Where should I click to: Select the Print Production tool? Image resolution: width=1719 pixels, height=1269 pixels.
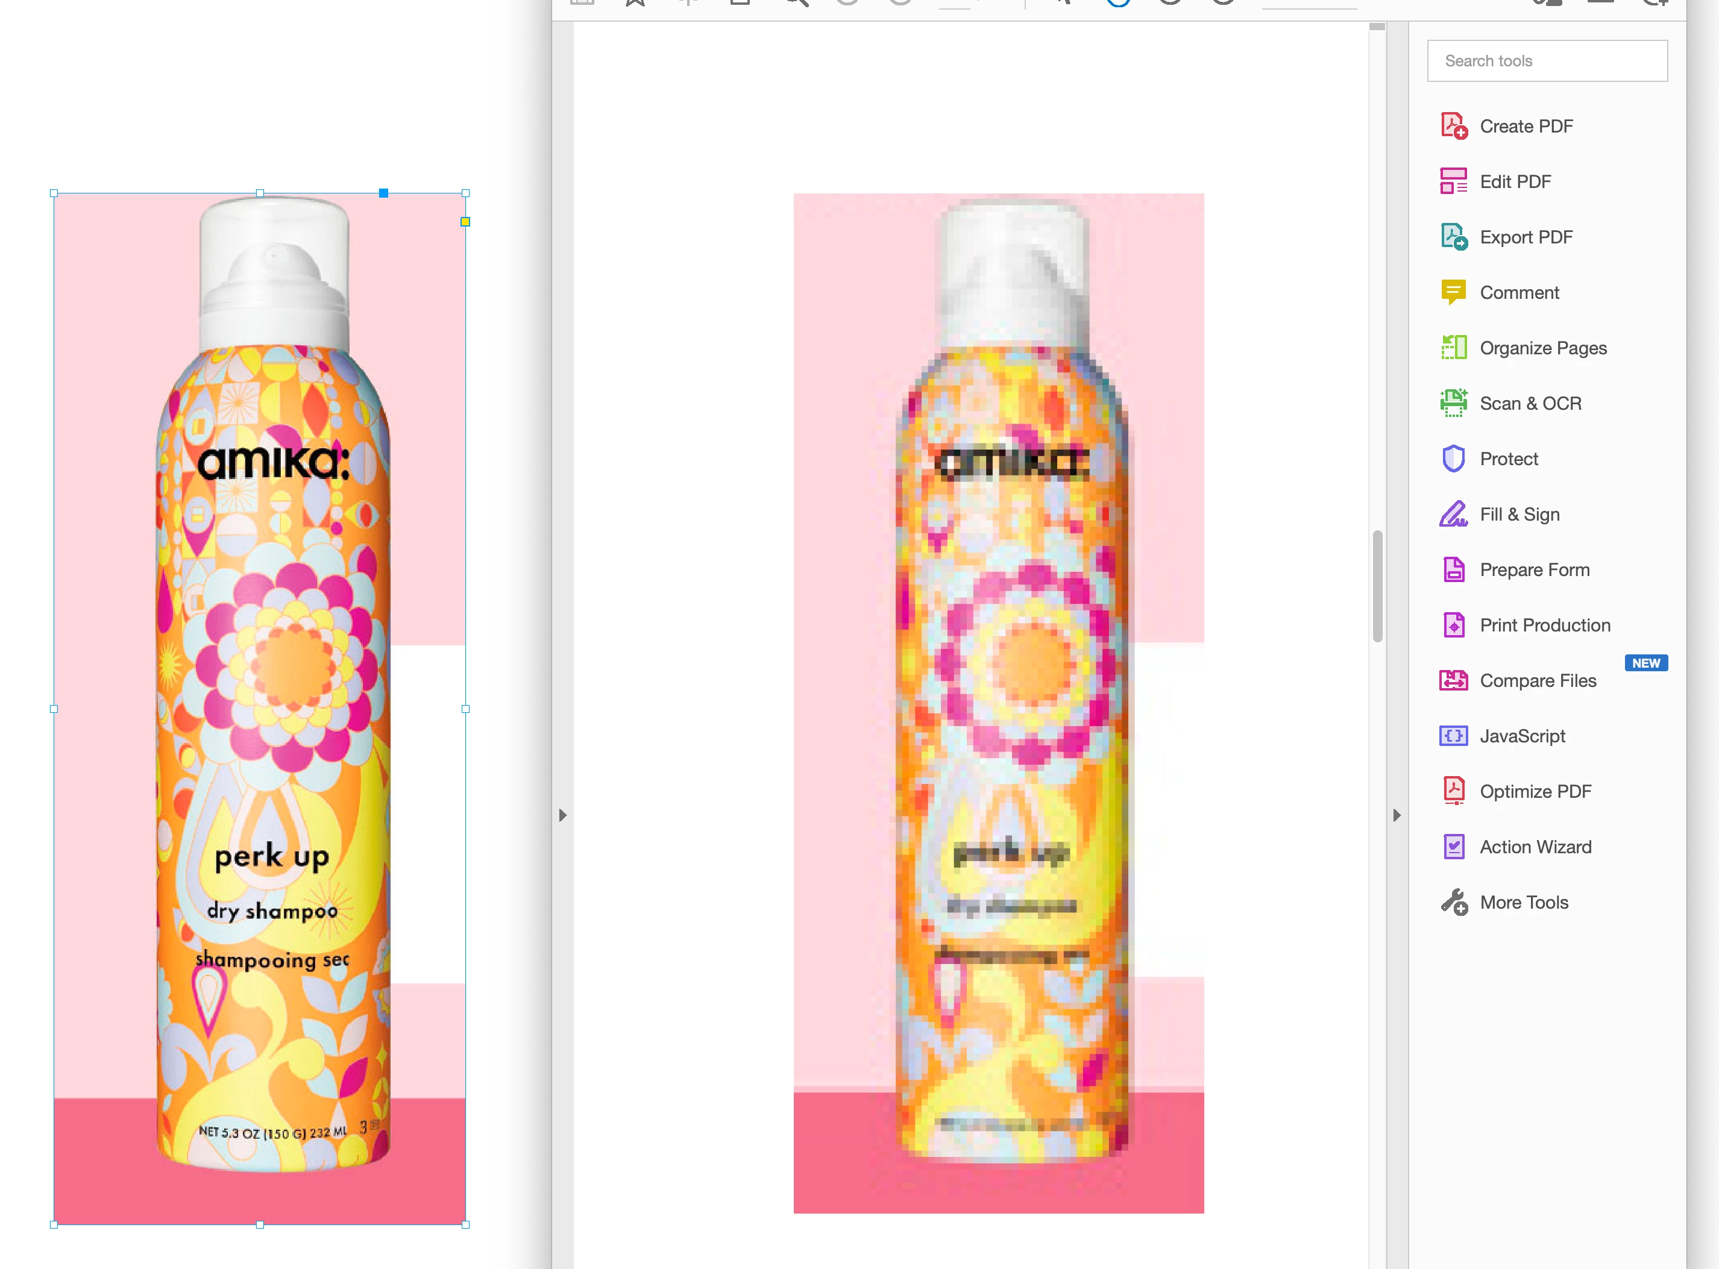pos(1544,625)
